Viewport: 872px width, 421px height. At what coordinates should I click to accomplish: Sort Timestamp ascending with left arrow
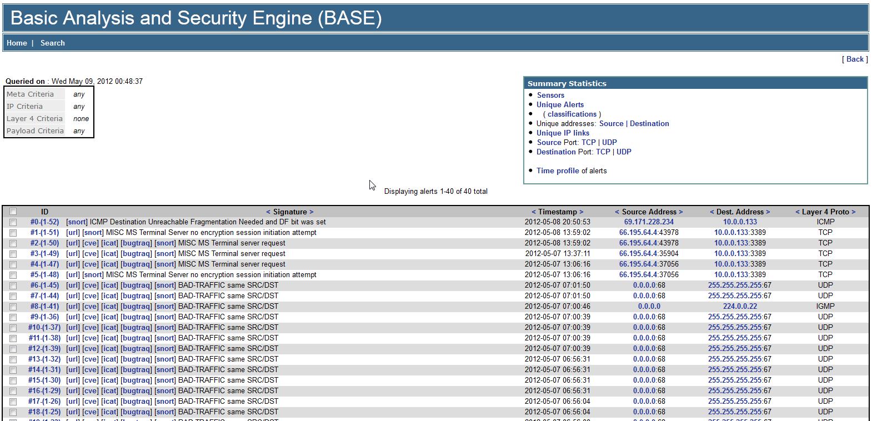pos(534,212)
